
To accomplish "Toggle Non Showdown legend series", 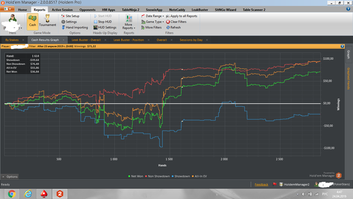I will pos(157,176).
